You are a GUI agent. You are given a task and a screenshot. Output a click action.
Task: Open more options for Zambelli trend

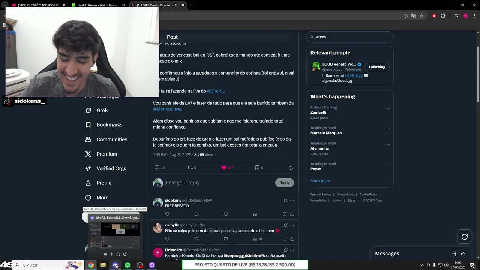[x=387, y=108]
